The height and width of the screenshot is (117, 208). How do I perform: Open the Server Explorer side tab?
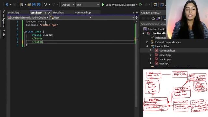(4, 19)
